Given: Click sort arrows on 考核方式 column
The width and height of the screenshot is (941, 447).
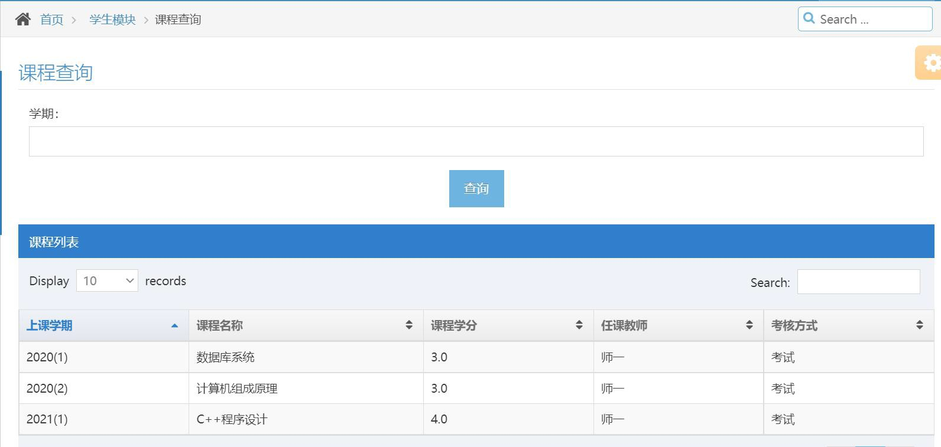Looking at the screenshot, I should pyautogui.click(x=920, y=325).
